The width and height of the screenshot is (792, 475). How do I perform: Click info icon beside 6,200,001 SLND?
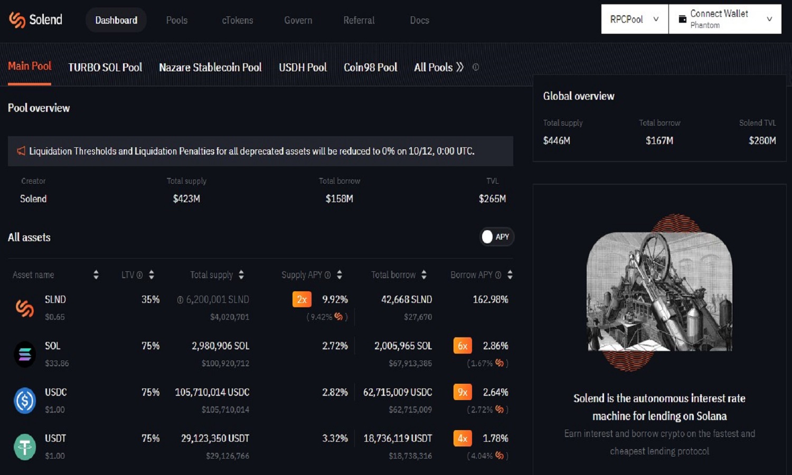tap(180, 300)
